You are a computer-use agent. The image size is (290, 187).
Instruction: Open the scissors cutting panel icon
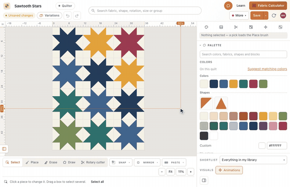(236, 27)
